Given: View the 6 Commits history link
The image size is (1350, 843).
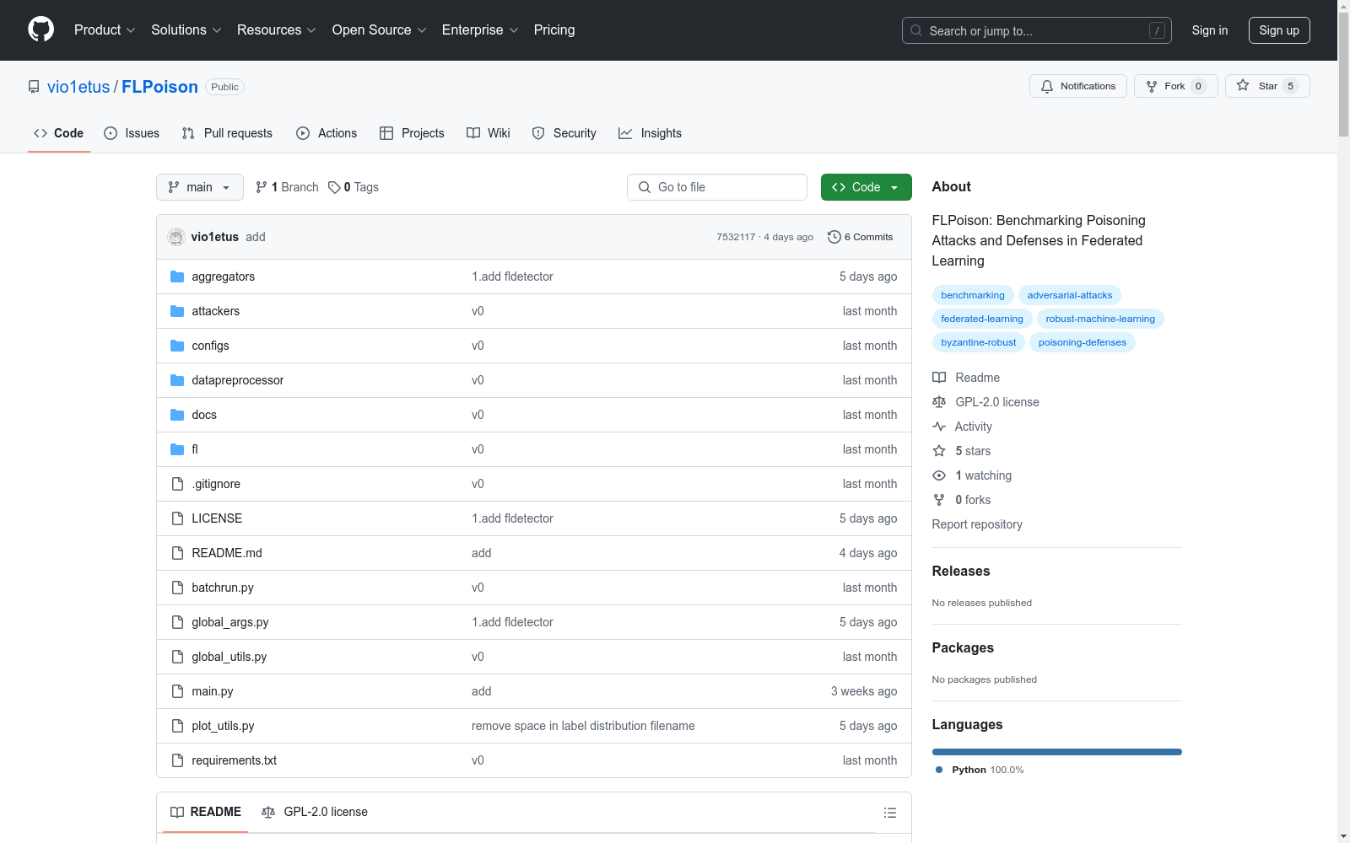Looking at the screenshot, I should 861,237.
